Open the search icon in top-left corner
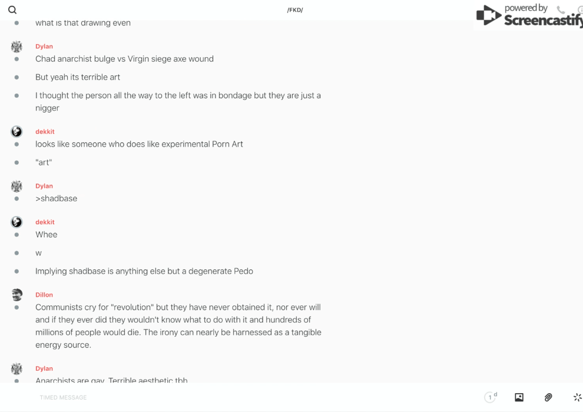 12,10
